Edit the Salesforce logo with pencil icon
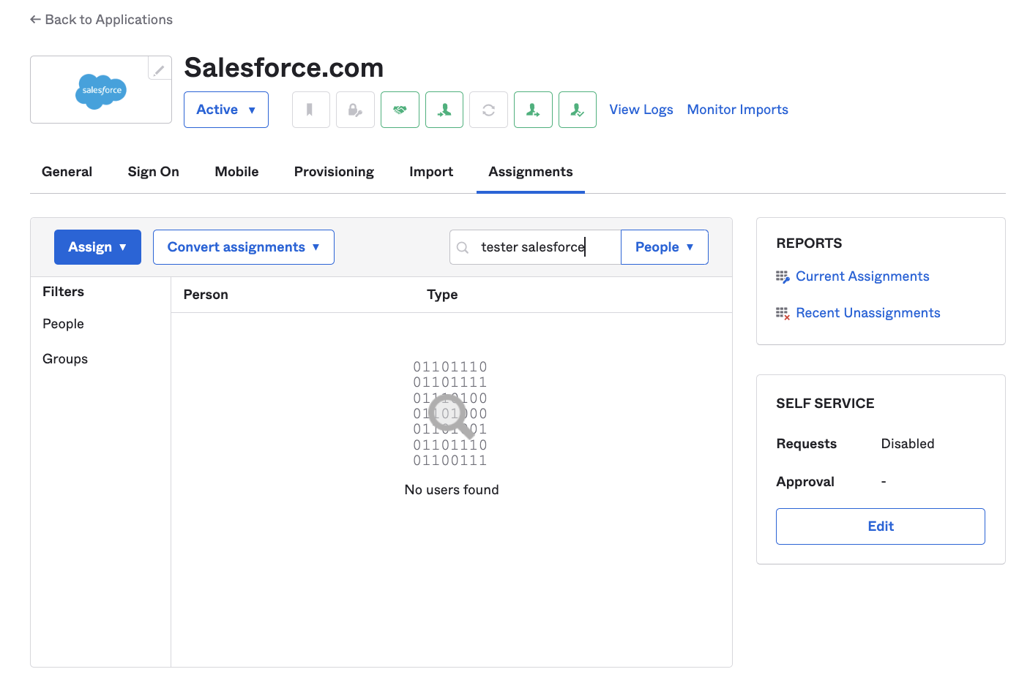Image resolution: width=1019 pixels, height=680 pixels. pos(159,69)
